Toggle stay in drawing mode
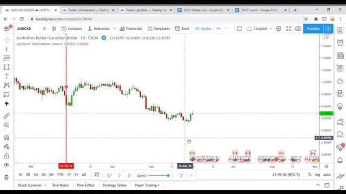This screenshot has width=346, height=194. tap(6, 147)
